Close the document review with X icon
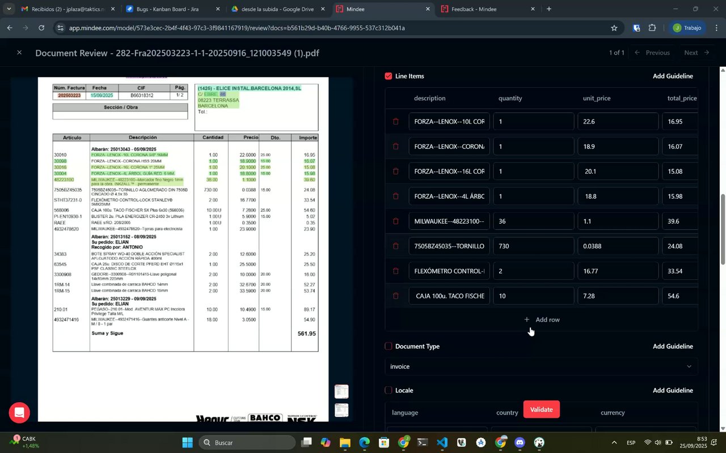The height and width of the screenshot is (453, 726). coord(19,53)
